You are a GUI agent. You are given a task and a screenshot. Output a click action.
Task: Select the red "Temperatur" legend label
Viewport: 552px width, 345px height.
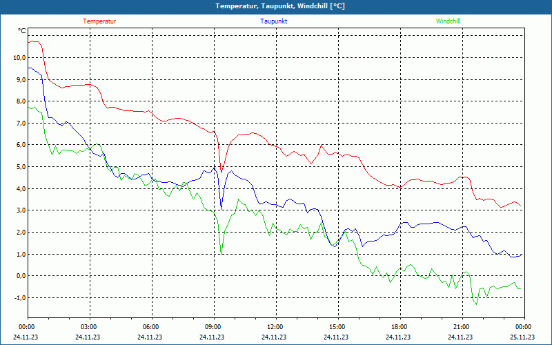tap(99, 21)
